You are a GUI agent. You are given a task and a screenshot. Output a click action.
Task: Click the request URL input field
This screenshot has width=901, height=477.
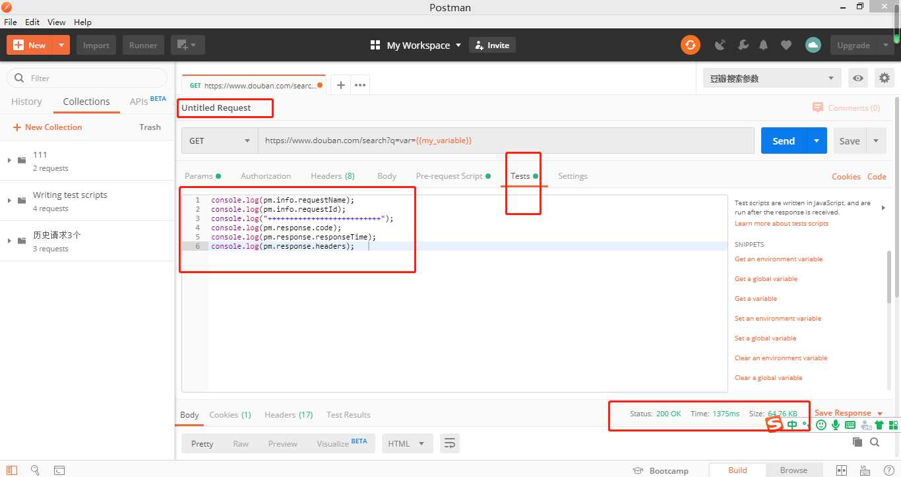pyautogui.click(x=506, y=141)
